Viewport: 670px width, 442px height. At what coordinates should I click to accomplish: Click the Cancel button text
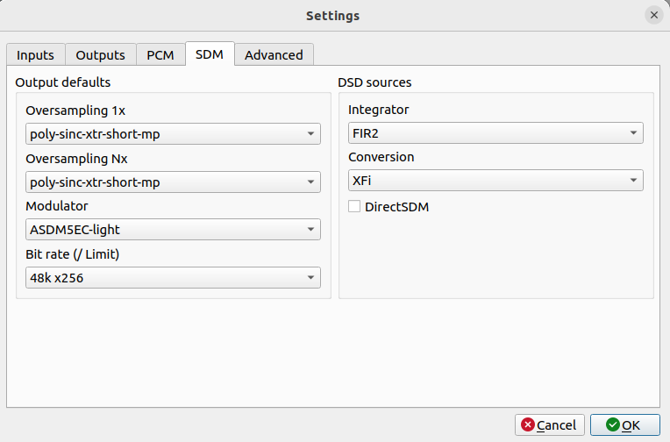(556, 425)
